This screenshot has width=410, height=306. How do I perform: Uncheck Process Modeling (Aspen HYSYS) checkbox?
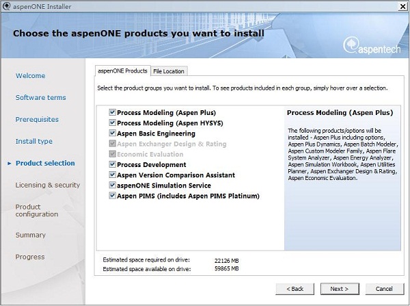(112, 123)
